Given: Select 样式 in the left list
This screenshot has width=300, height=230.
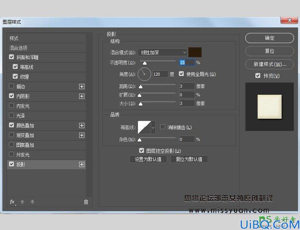Looking at the screenshot, I should (x=46, y=38).
